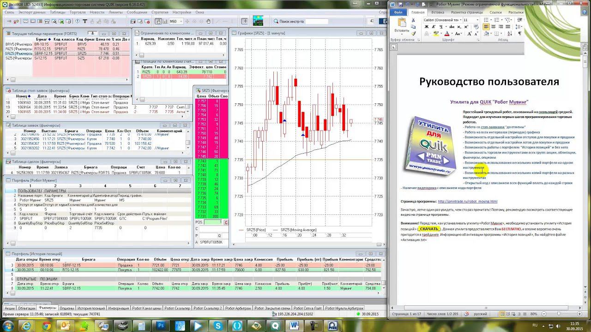Apply Italic formatting in Word
The width and height of the screenshot is (591, 332).
(434, 27)
